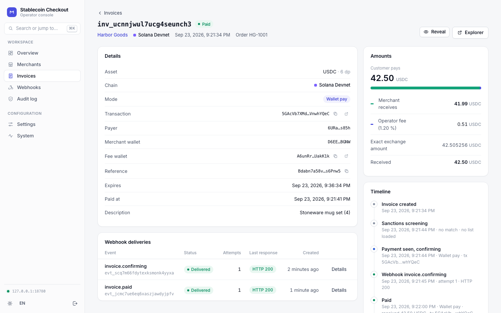Go to the Merchants menu item
Screen dimensions: 501x313
point(42,64)
